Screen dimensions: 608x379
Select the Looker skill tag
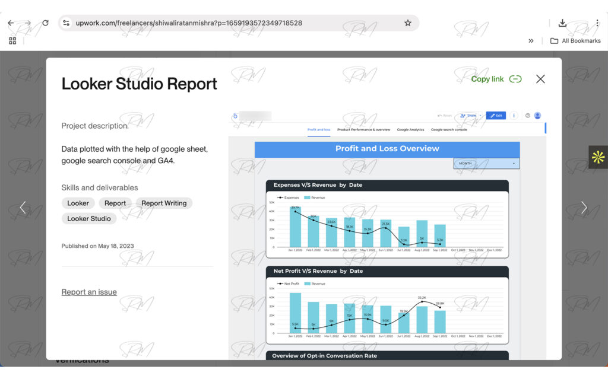pos(78,203)
